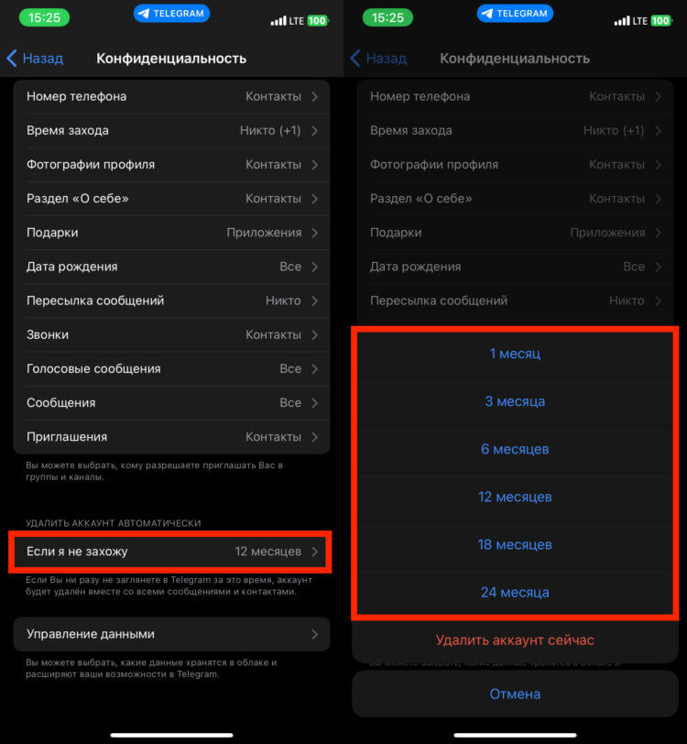Select 24 месяца auto-delete period
Viewport: 687px width, 744px height.
[x=515, y=592]
